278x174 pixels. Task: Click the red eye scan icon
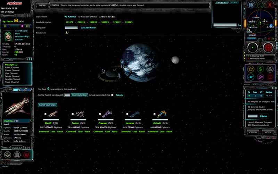[x=270, y=77]
